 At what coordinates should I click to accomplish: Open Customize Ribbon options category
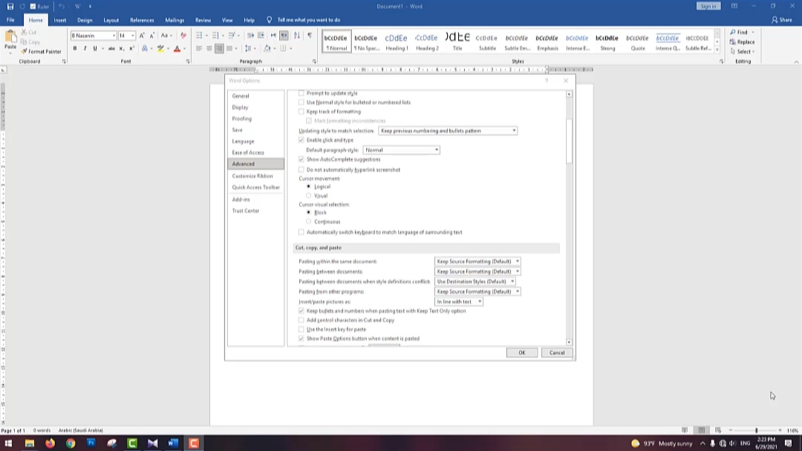(x=253, y=176)
